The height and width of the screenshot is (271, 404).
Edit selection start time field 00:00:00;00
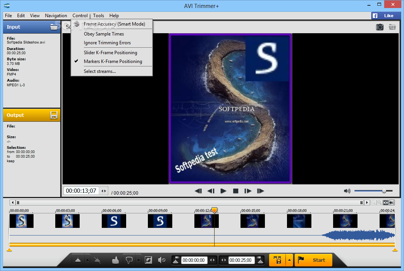pyautogui.click(x=194, y=260)
